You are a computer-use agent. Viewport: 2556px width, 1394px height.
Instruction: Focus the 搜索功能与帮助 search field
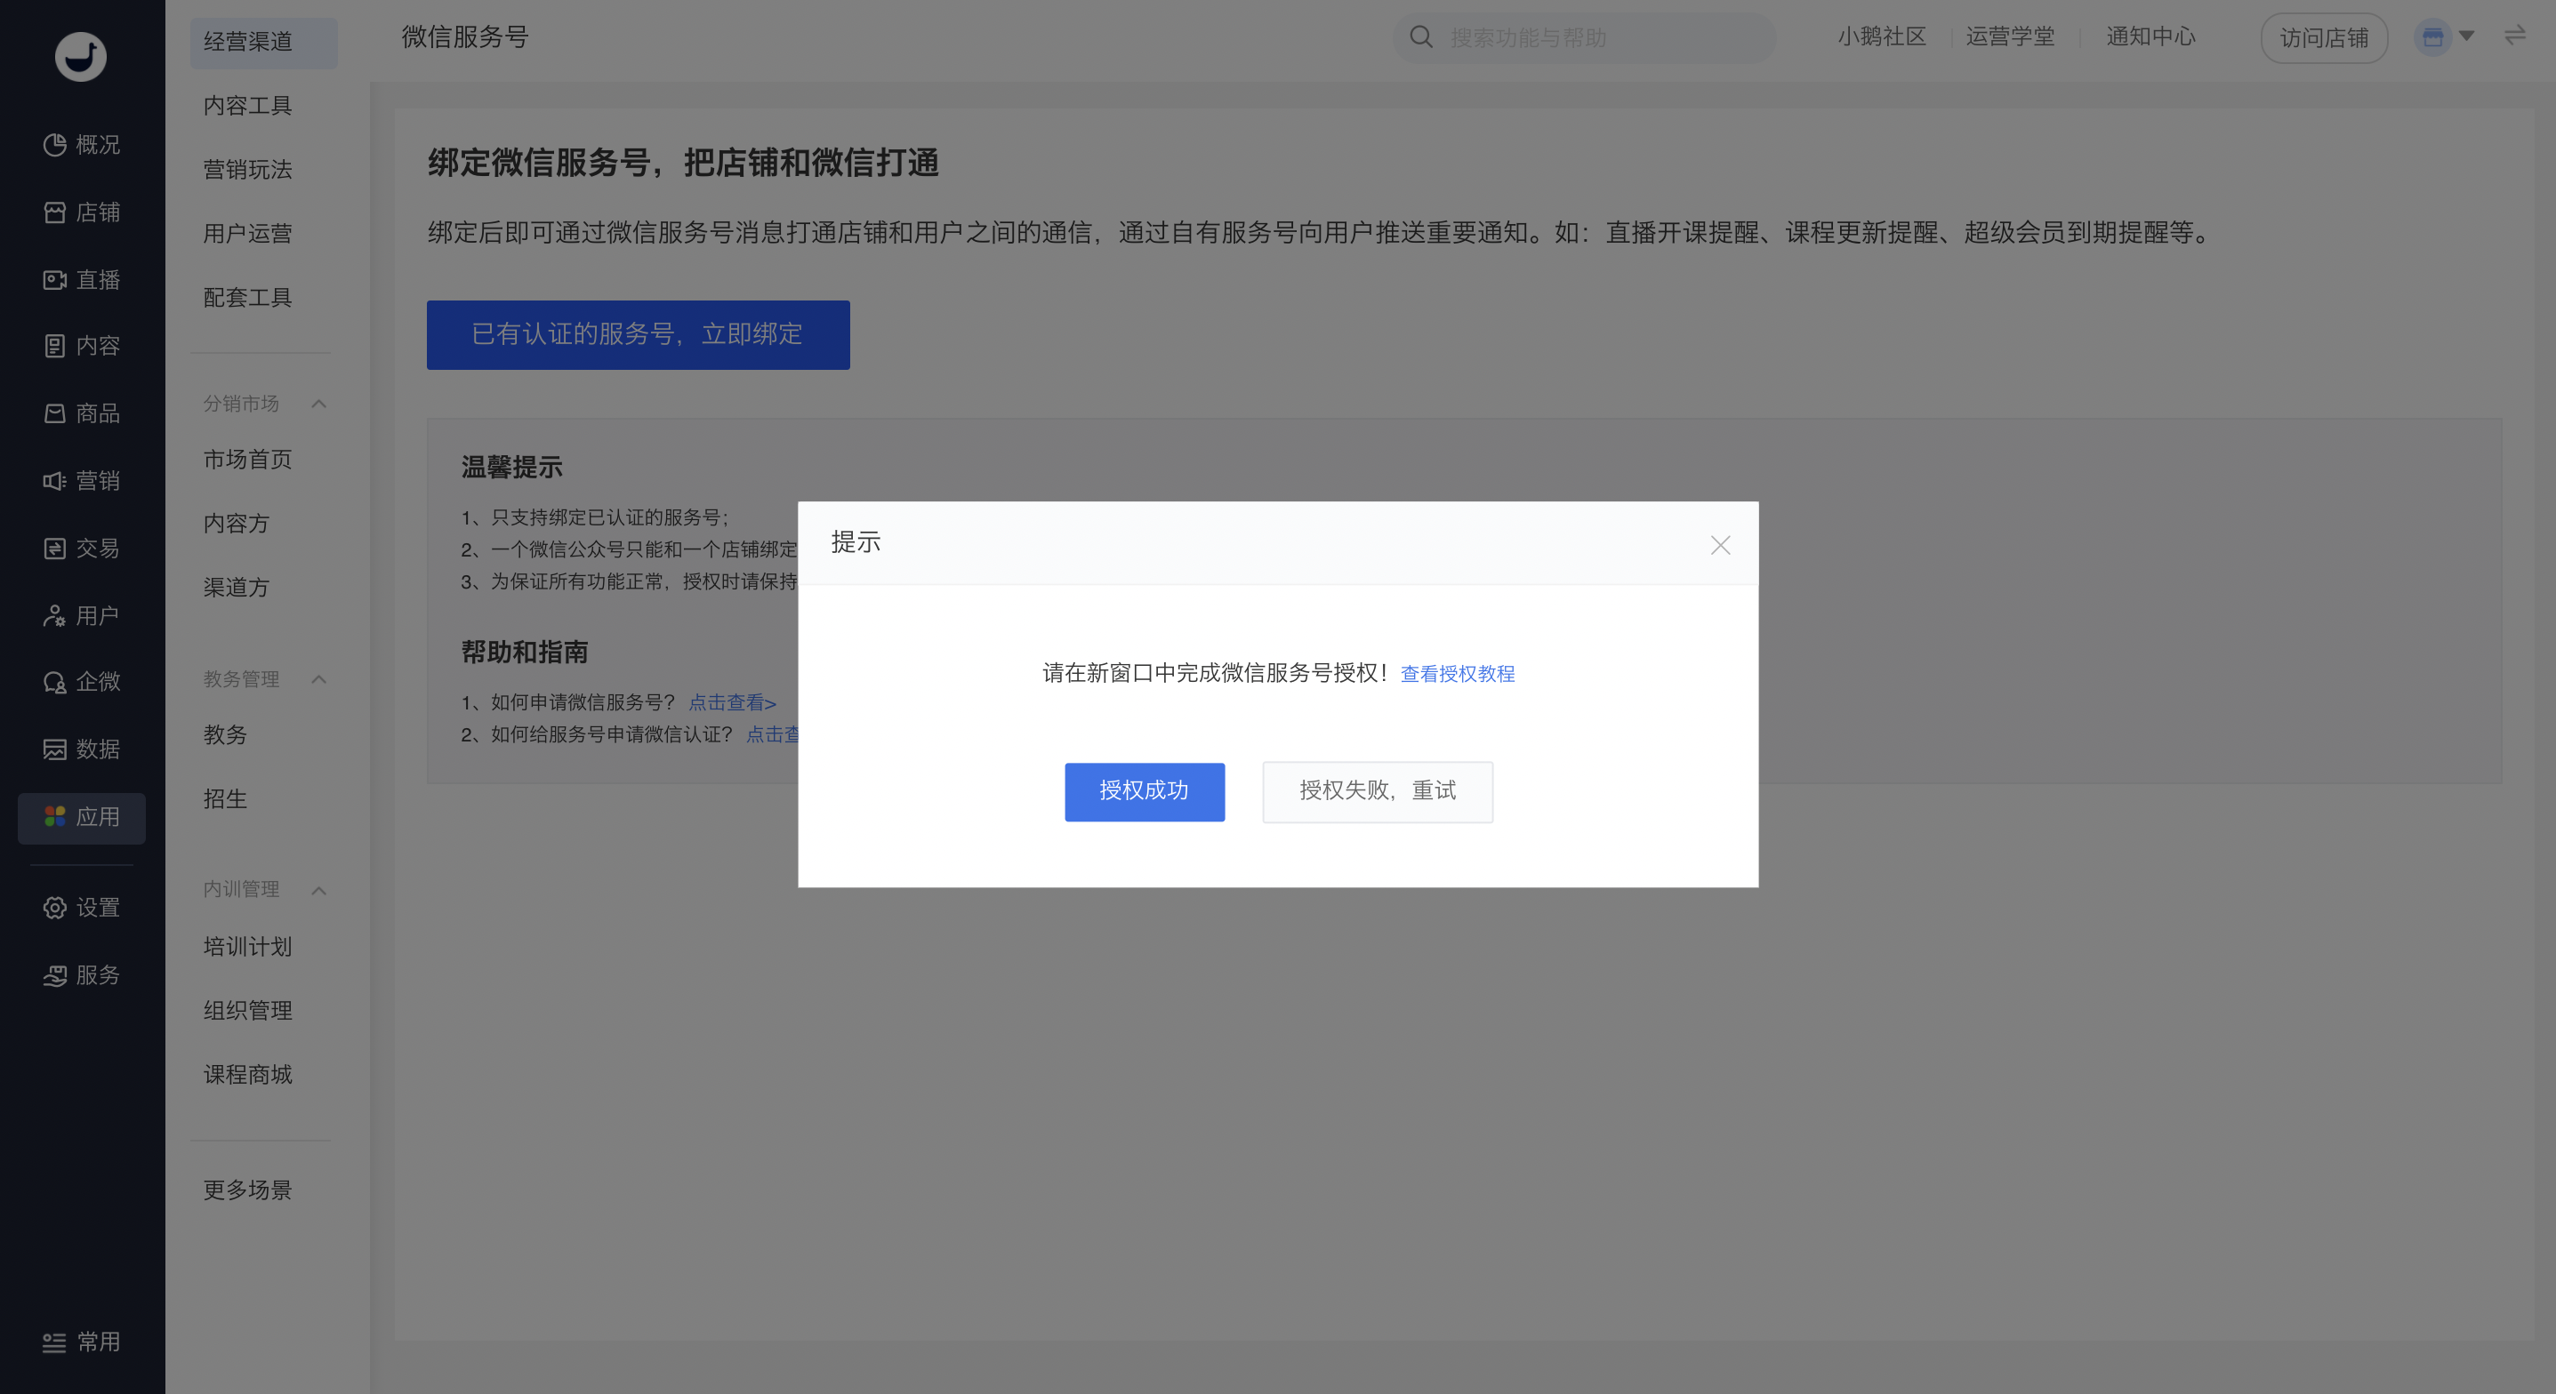pyautogui.click(x=1585, y=36)
